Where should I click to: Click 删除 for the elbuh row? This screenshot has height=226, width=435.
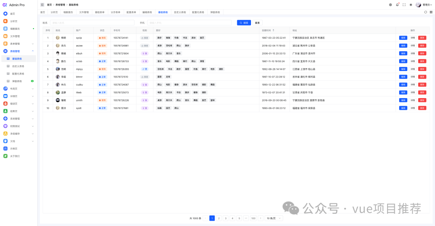point(422,53)
